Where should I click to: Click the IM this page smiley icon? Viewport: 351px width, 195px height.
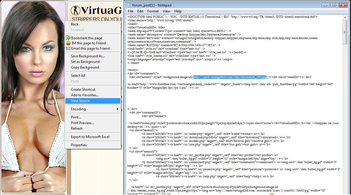coord(68,43)
